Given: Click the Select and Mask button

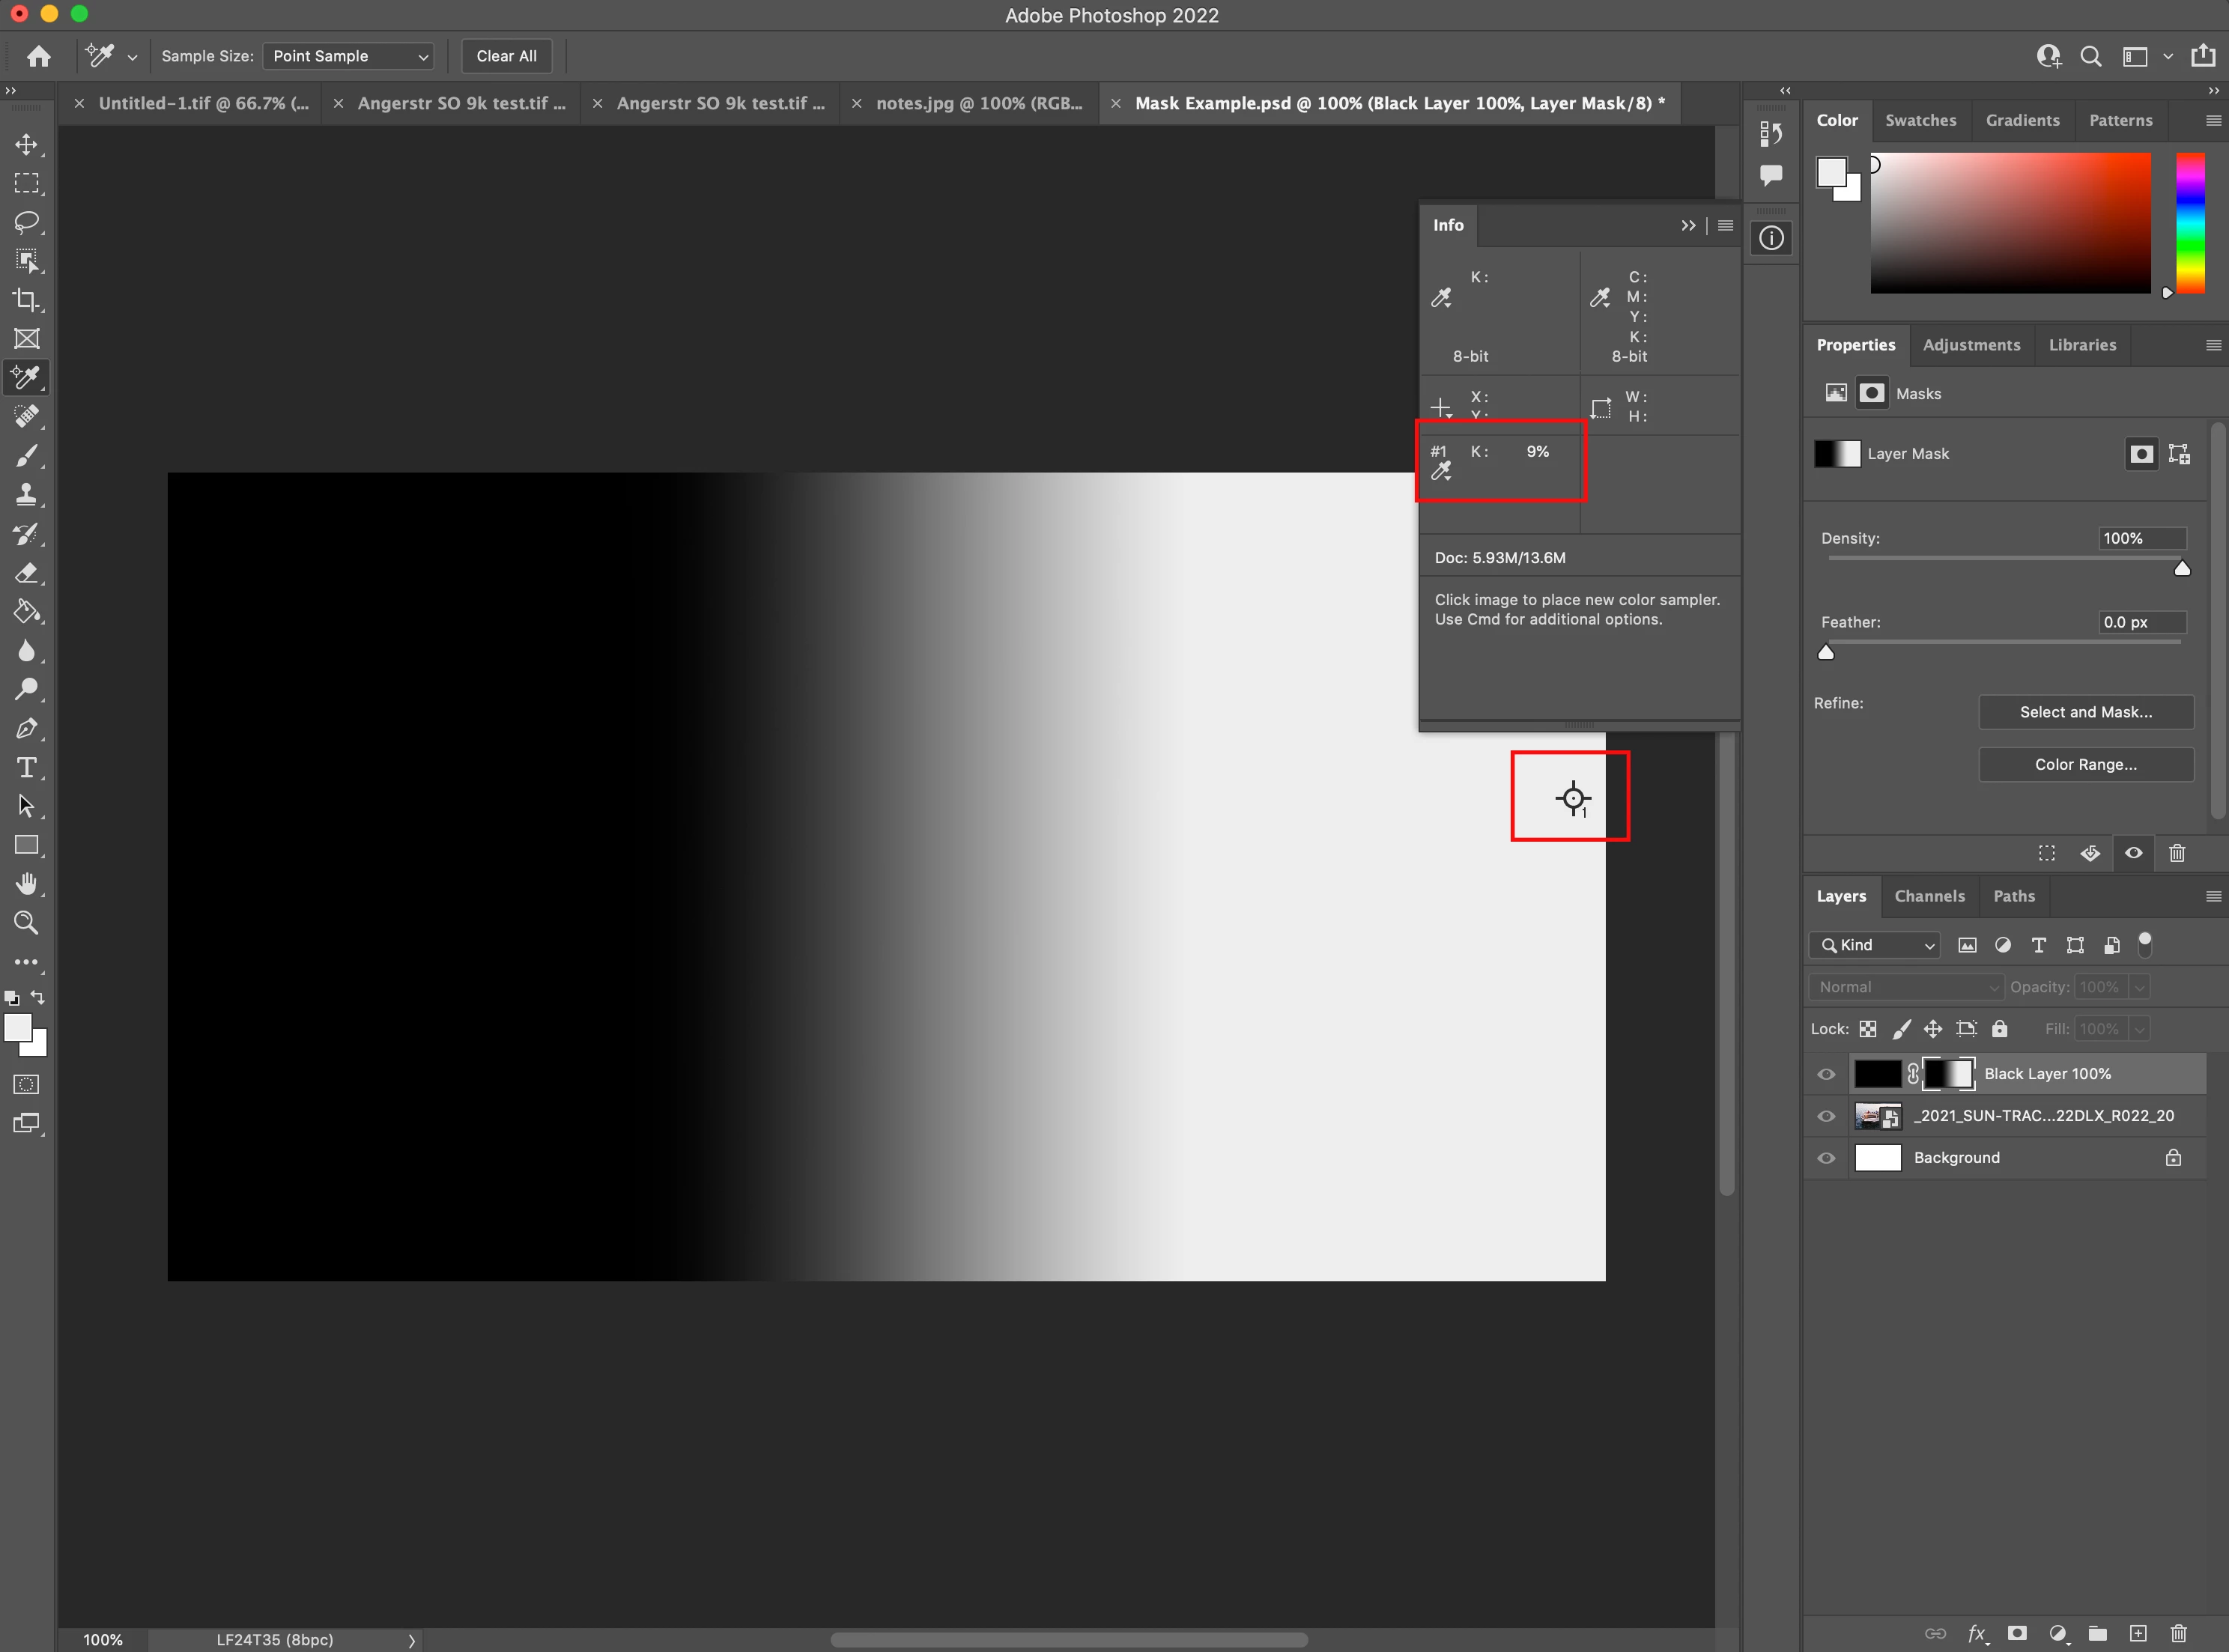Looking at the screenshot, I should pos(2085,712).
